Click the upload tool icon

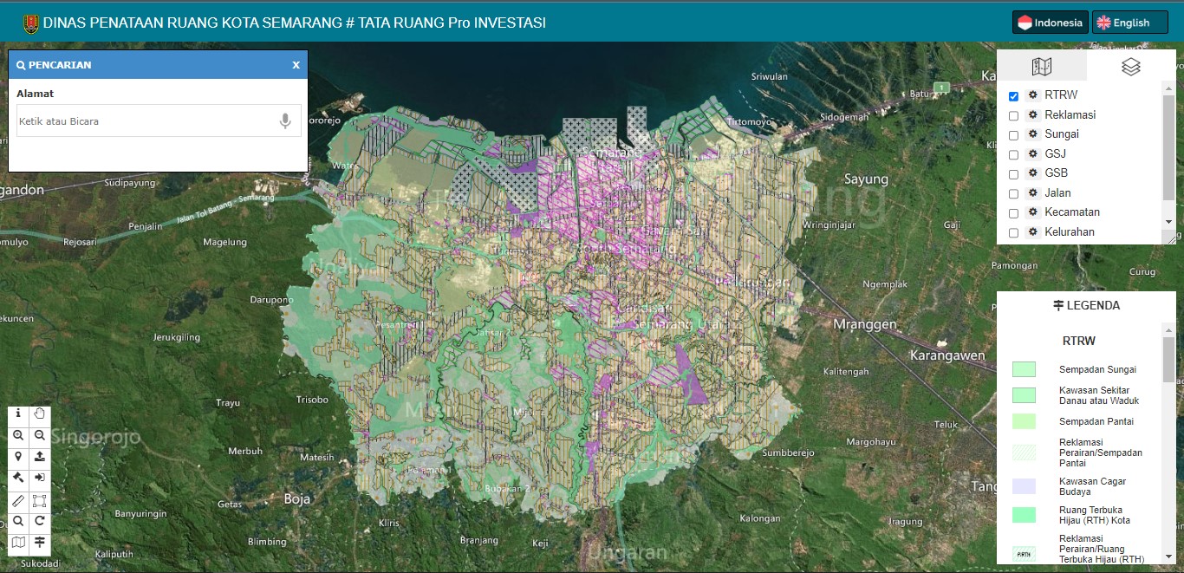point(40,457)
